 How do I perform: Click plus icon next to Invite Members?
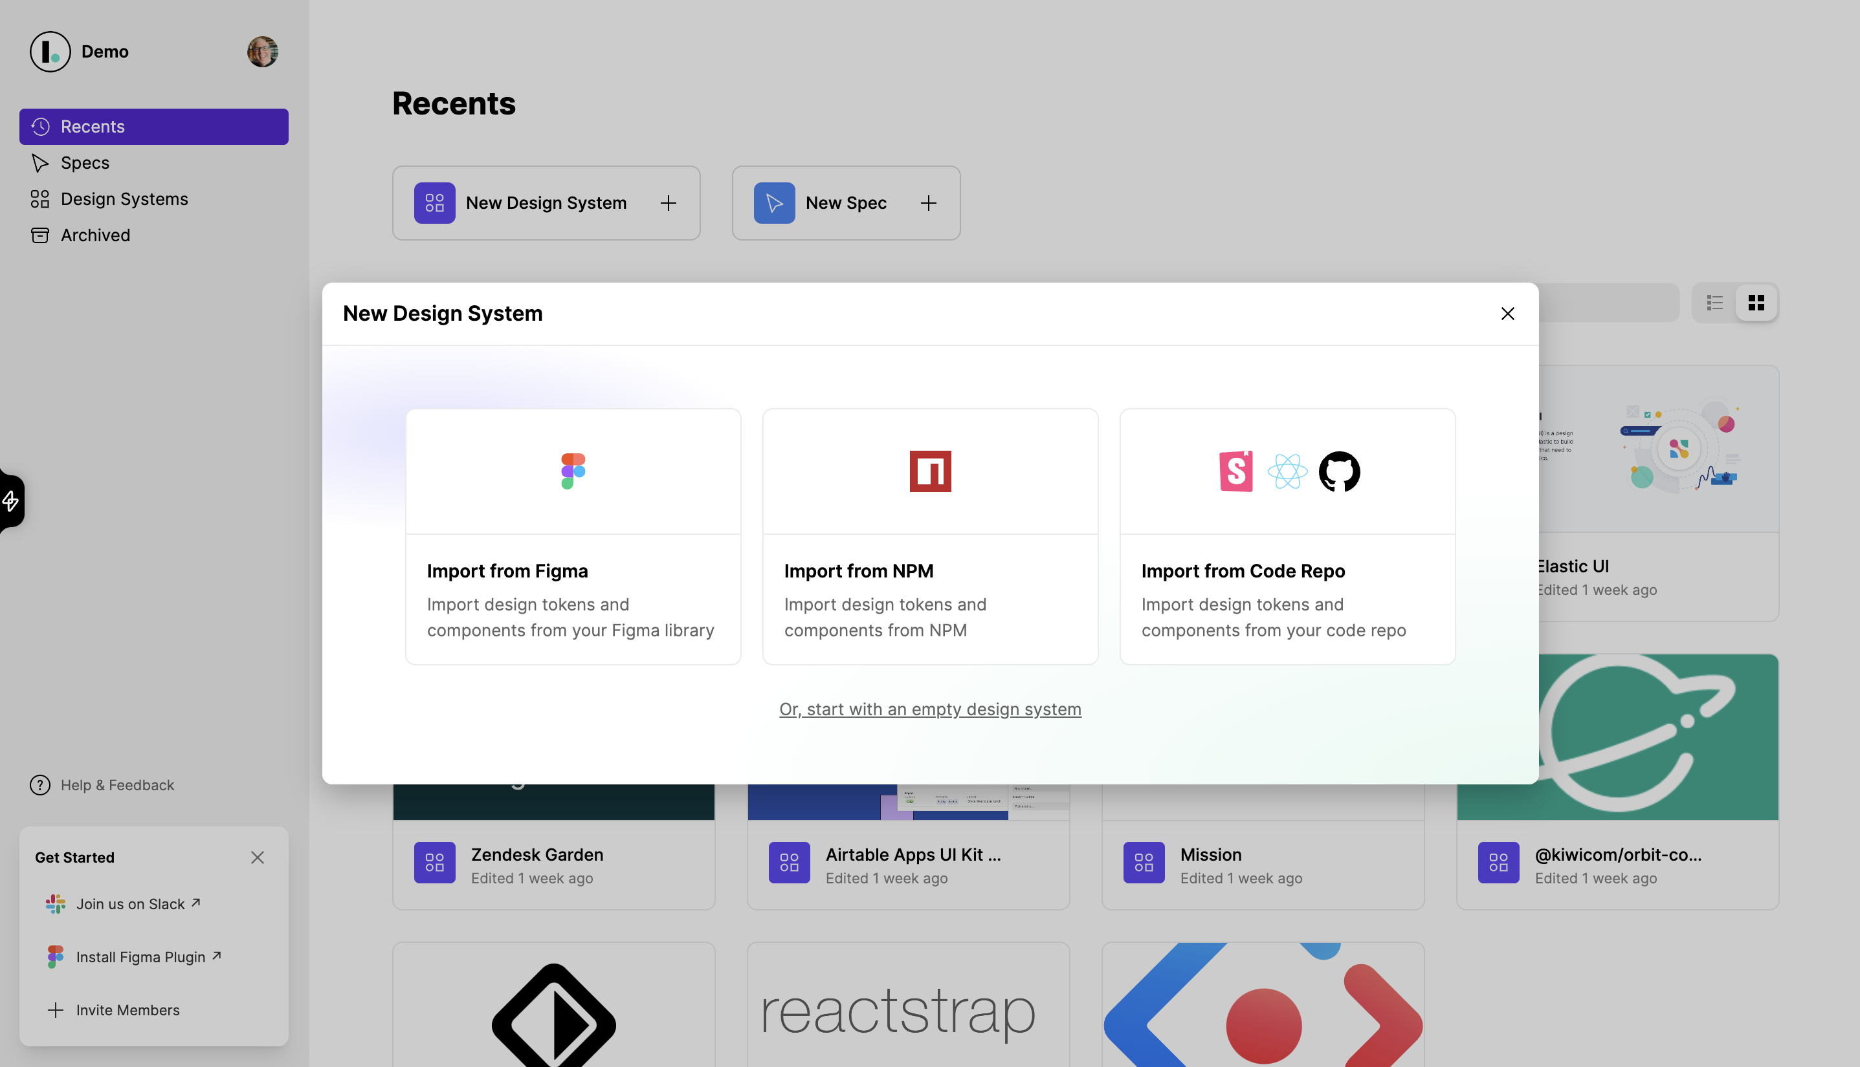(x=56, y=1010)
